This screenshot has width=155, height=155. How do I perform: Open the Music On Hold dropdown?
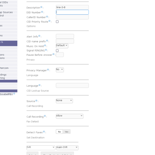click(x=62, y=46)
